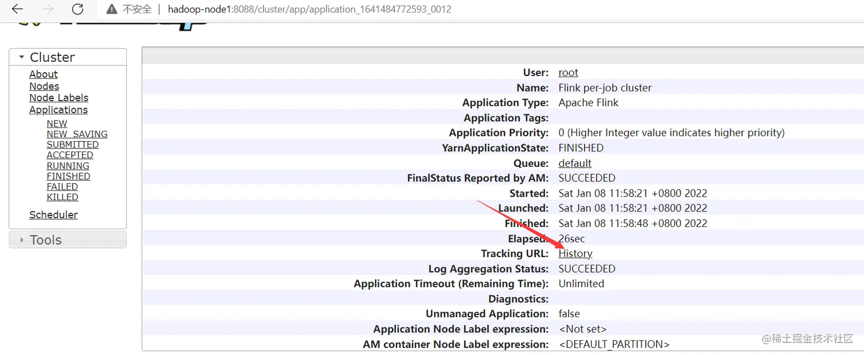
Task: Go back with the browser back arrow
Action: (17, 9)
